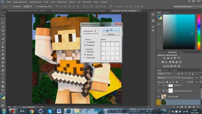Viewport: 202px width, 114px height.
Task: Click amount slider in Radial Blur dialog
Action: coord(88,34)
